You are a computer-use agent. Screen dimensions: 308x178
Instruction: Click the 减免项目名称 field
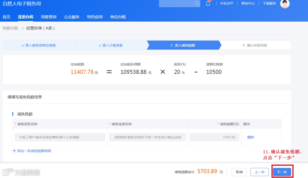click(x=60, y=137)
